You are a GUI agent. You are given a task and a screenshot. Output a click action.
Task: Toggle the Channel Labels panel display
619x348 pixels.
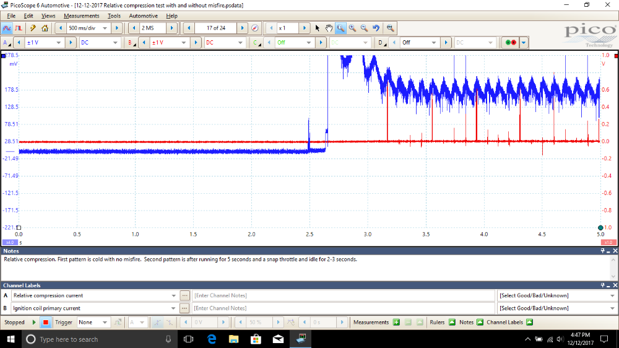[x=528, y=322]
